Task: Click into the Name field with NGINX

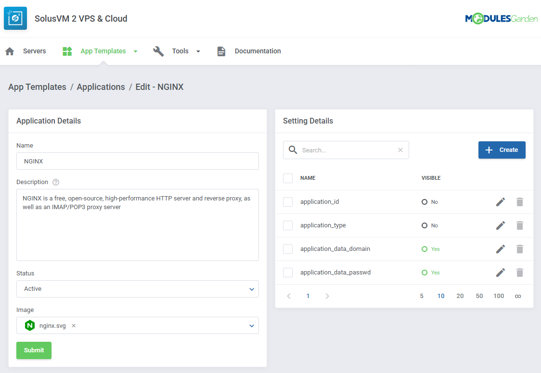Action: point(138,161)
